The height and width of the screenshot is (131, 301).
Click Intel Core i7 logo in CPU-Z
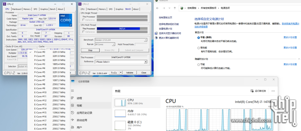[66, 20]
